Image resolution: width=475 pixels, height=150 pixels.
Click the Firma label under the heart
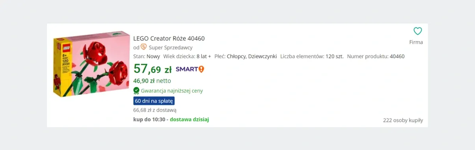pyautogui.click(x=416, y=42)
